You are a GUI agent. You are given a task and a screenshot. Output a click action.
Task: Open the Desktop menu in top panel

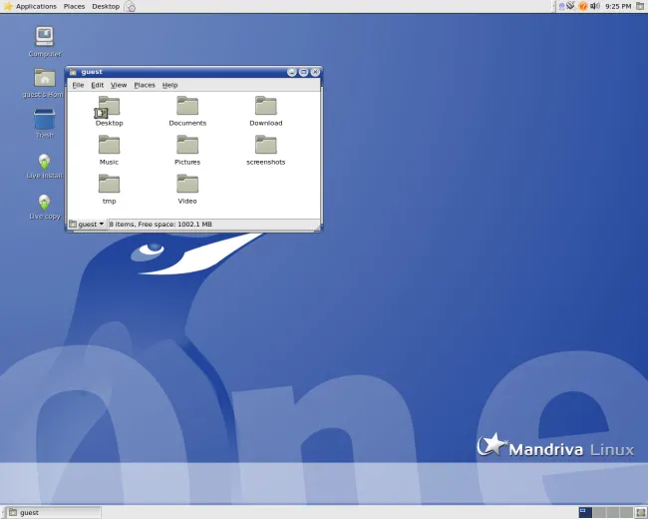click(106, 6)
